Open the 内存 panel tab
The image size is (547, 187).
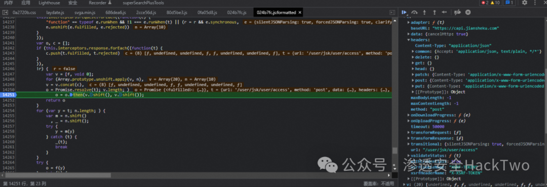pos(9,3)
